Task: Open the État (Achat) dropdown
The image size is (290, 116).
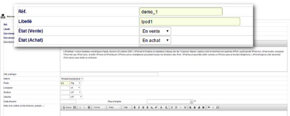Action: pos(155,40)
